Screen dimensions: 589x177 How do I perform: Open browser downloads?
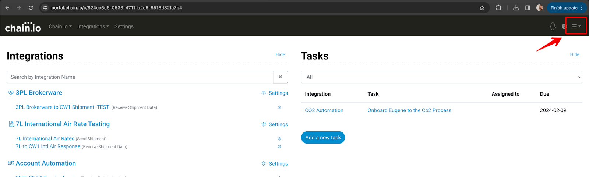[516, 8]
